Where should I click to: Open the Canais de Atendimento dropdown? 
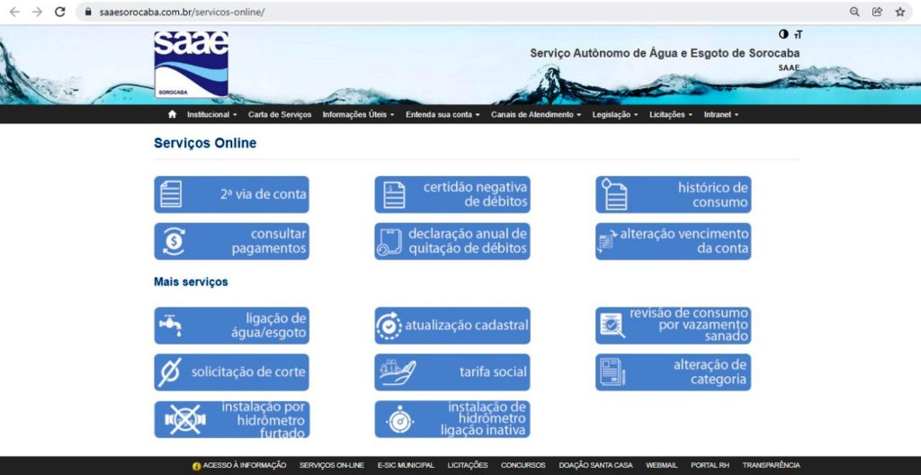(x=535, y=115)
